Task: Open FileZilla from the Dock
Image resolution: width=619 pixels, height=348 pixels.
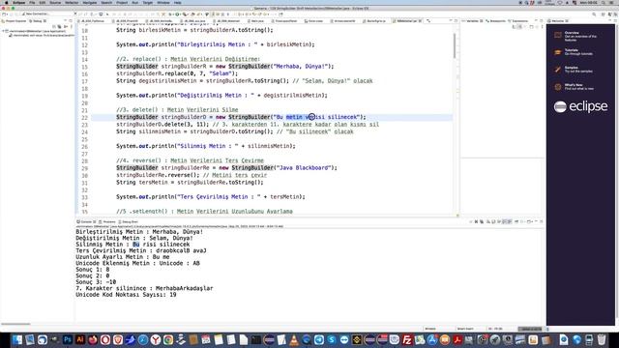Action: 407,339
